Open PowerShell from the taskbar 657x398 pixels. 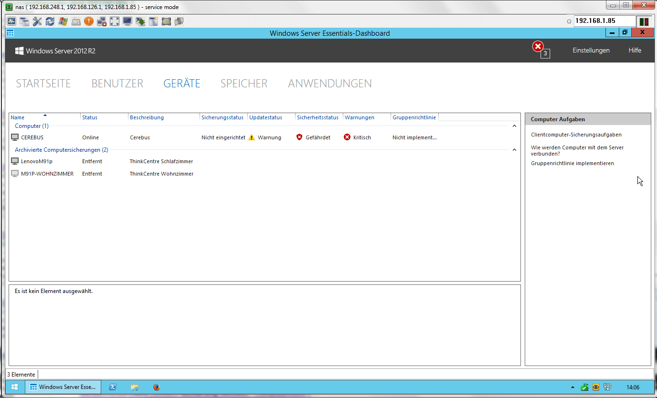click(x=113, y=387)
